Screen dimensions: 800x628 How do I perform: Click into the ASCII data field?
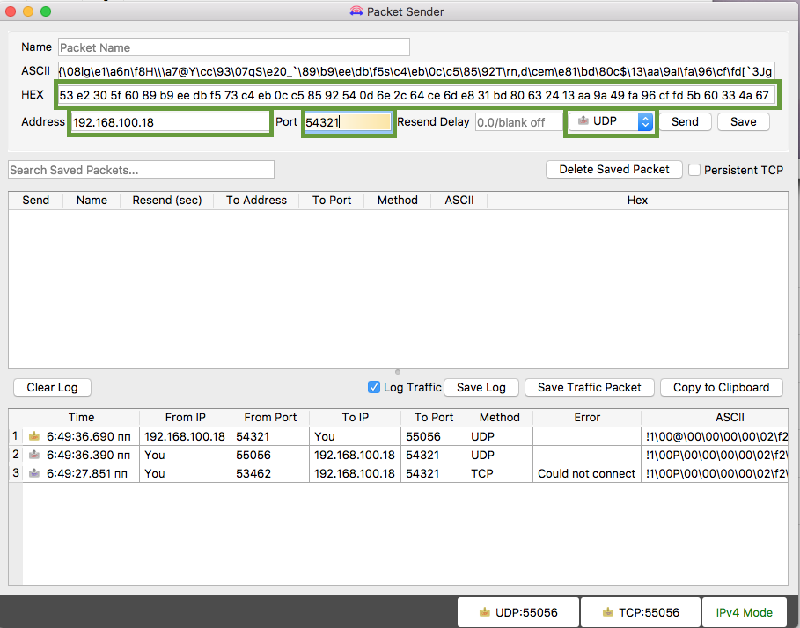[416, 71]
